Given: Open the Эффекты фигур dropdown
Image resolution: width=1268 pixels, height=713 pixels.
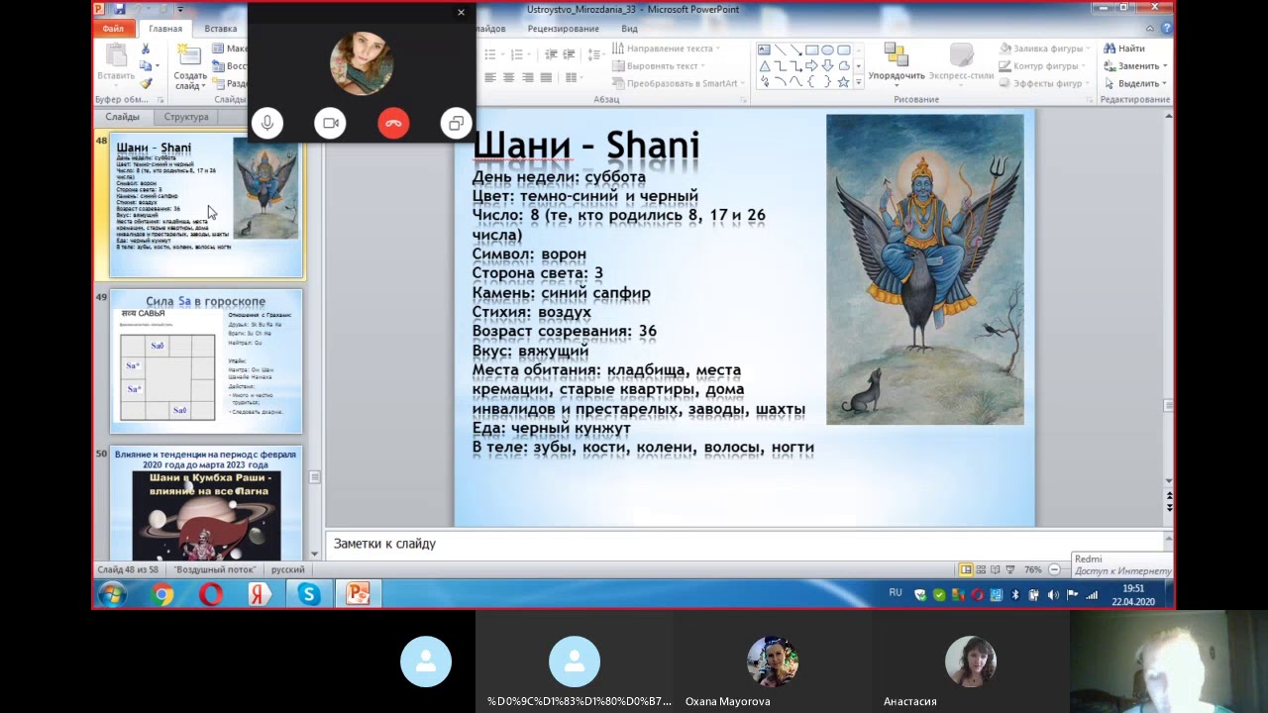Looking at the screenshot, I should 1045,84.
